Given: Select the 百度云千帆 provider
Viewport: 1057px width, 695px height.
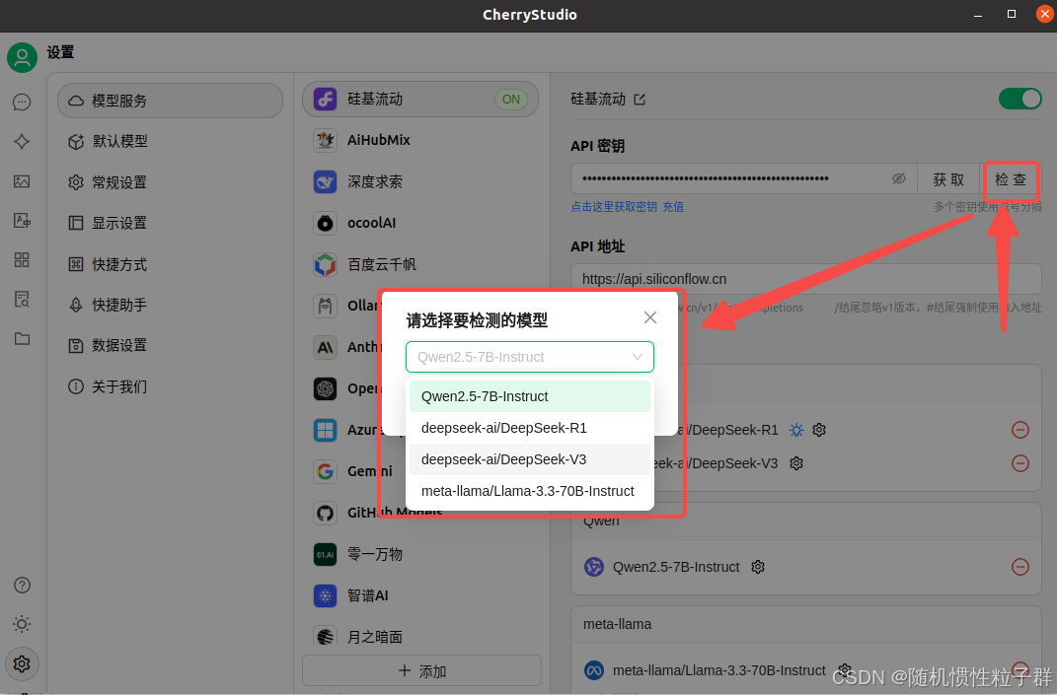Looking at the screenshot, I should coord(420,264).
